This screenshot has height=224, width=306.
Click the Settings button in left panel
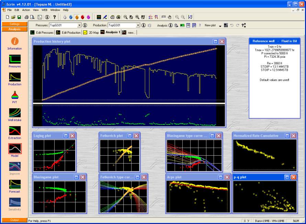tap(14, 24)
